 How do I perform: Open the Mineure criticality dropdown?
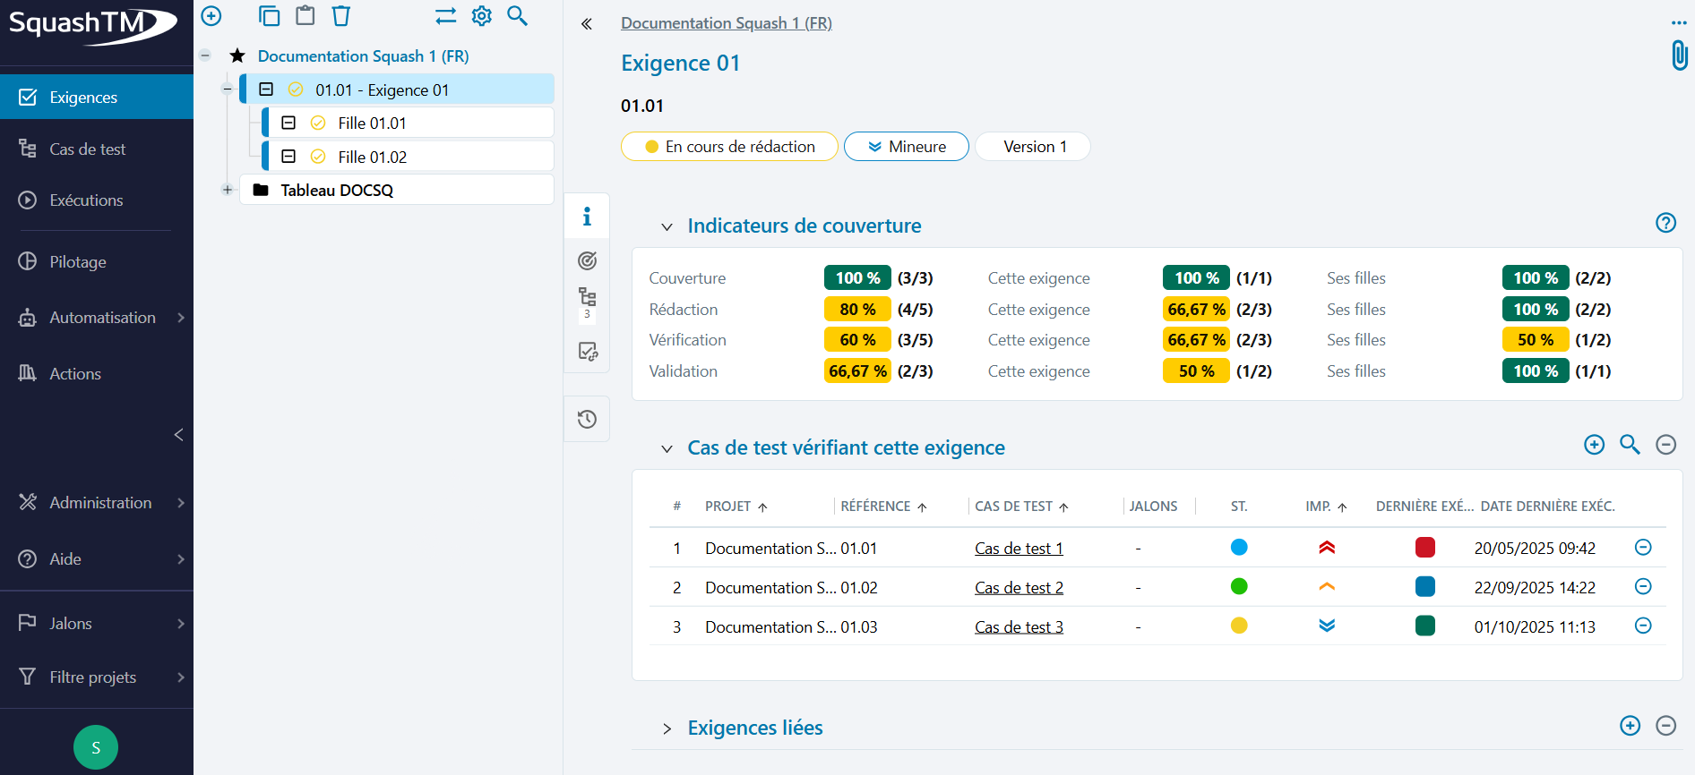click(906, 147)
